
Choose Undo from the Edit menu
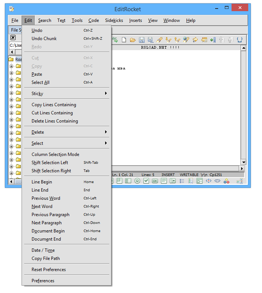67,30
